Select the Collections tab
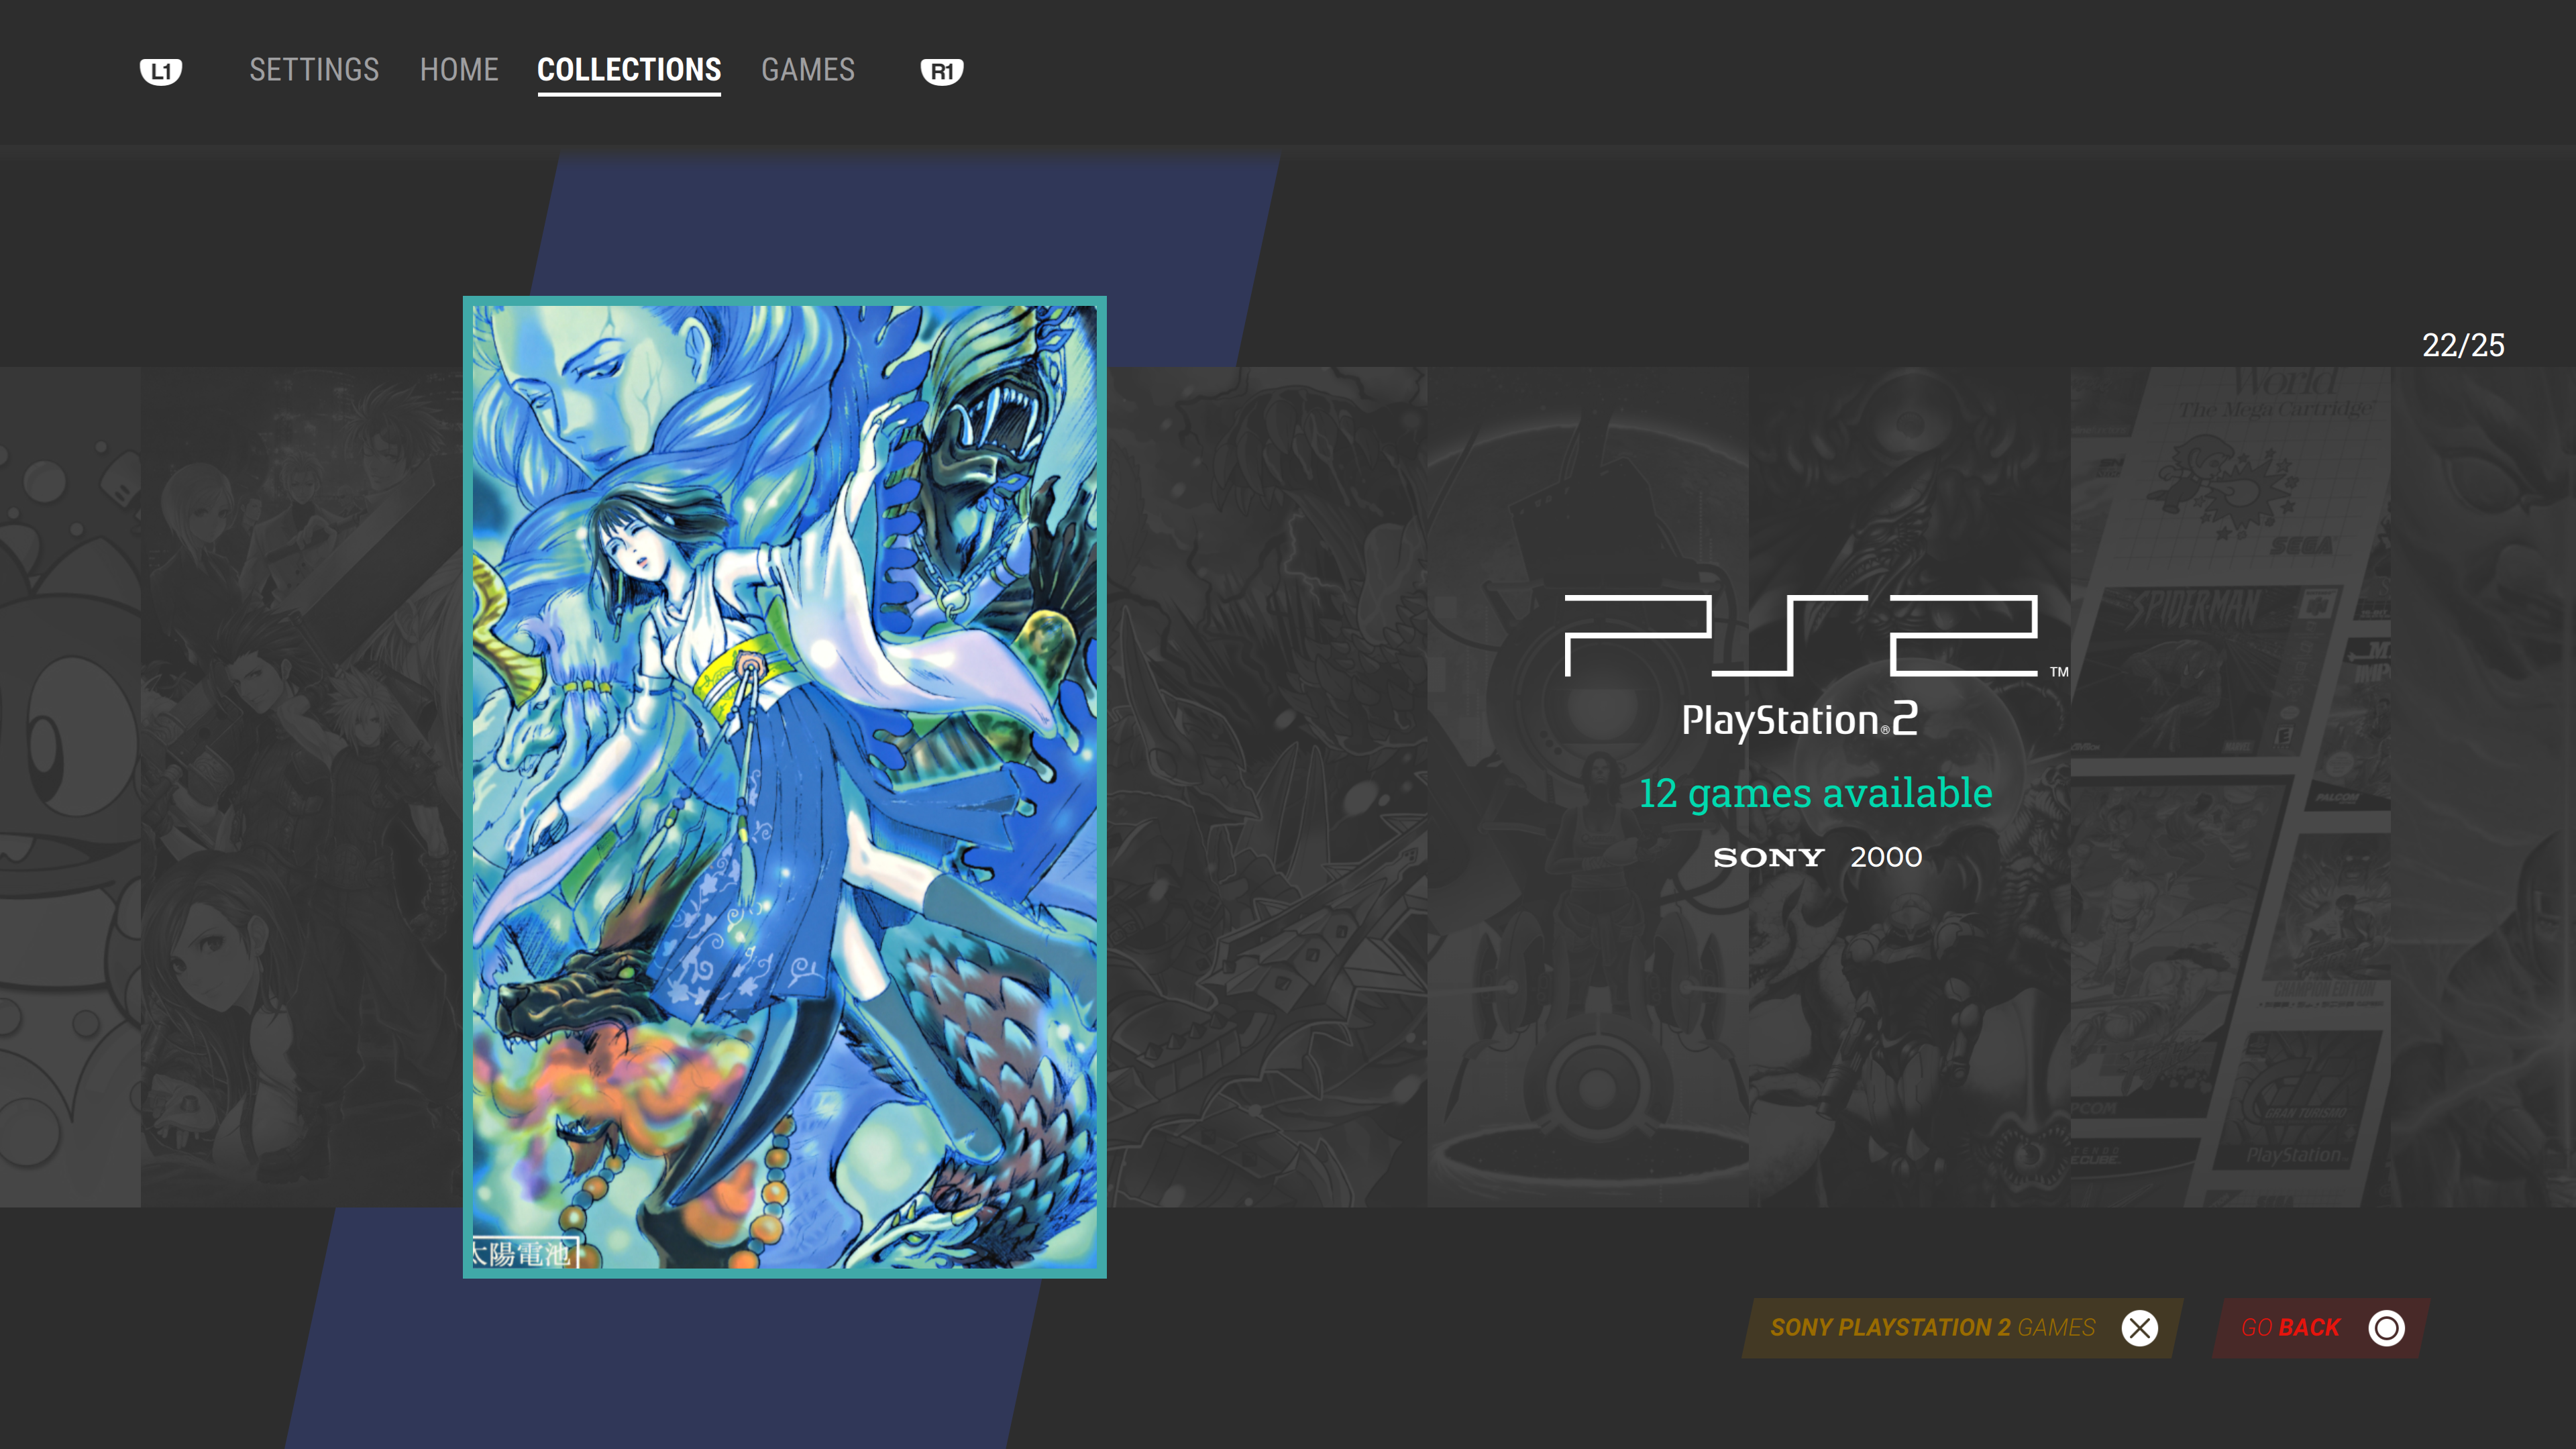 (x=629, y=70)
